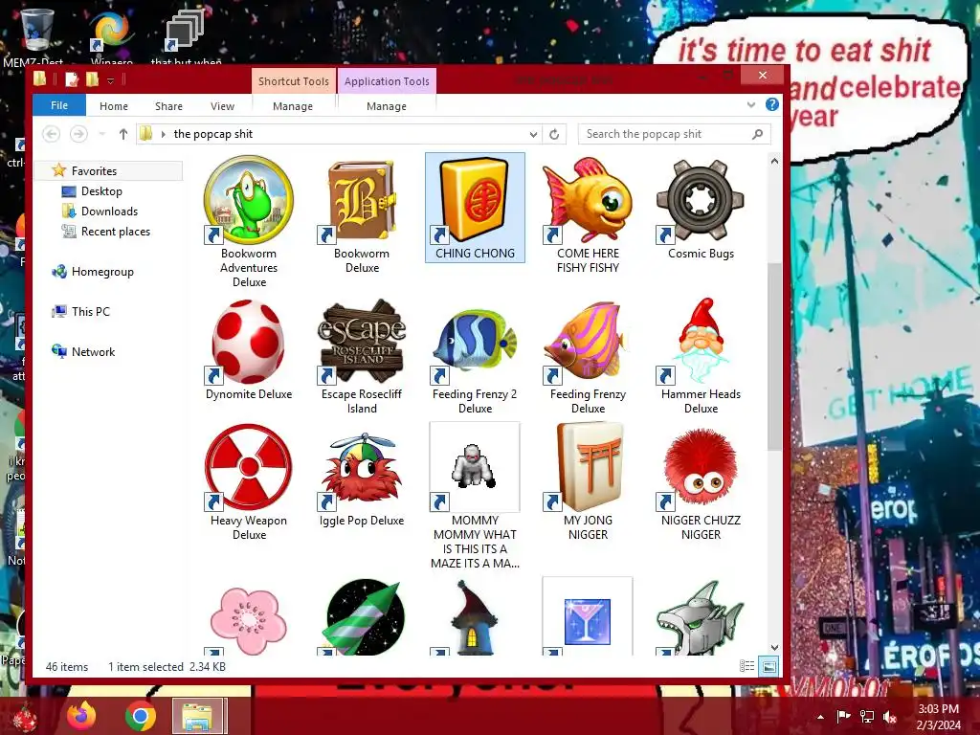Screen dimensions: 980x735
Task: Expand the ribbon with the chevron
Action: tap(751, 105)
